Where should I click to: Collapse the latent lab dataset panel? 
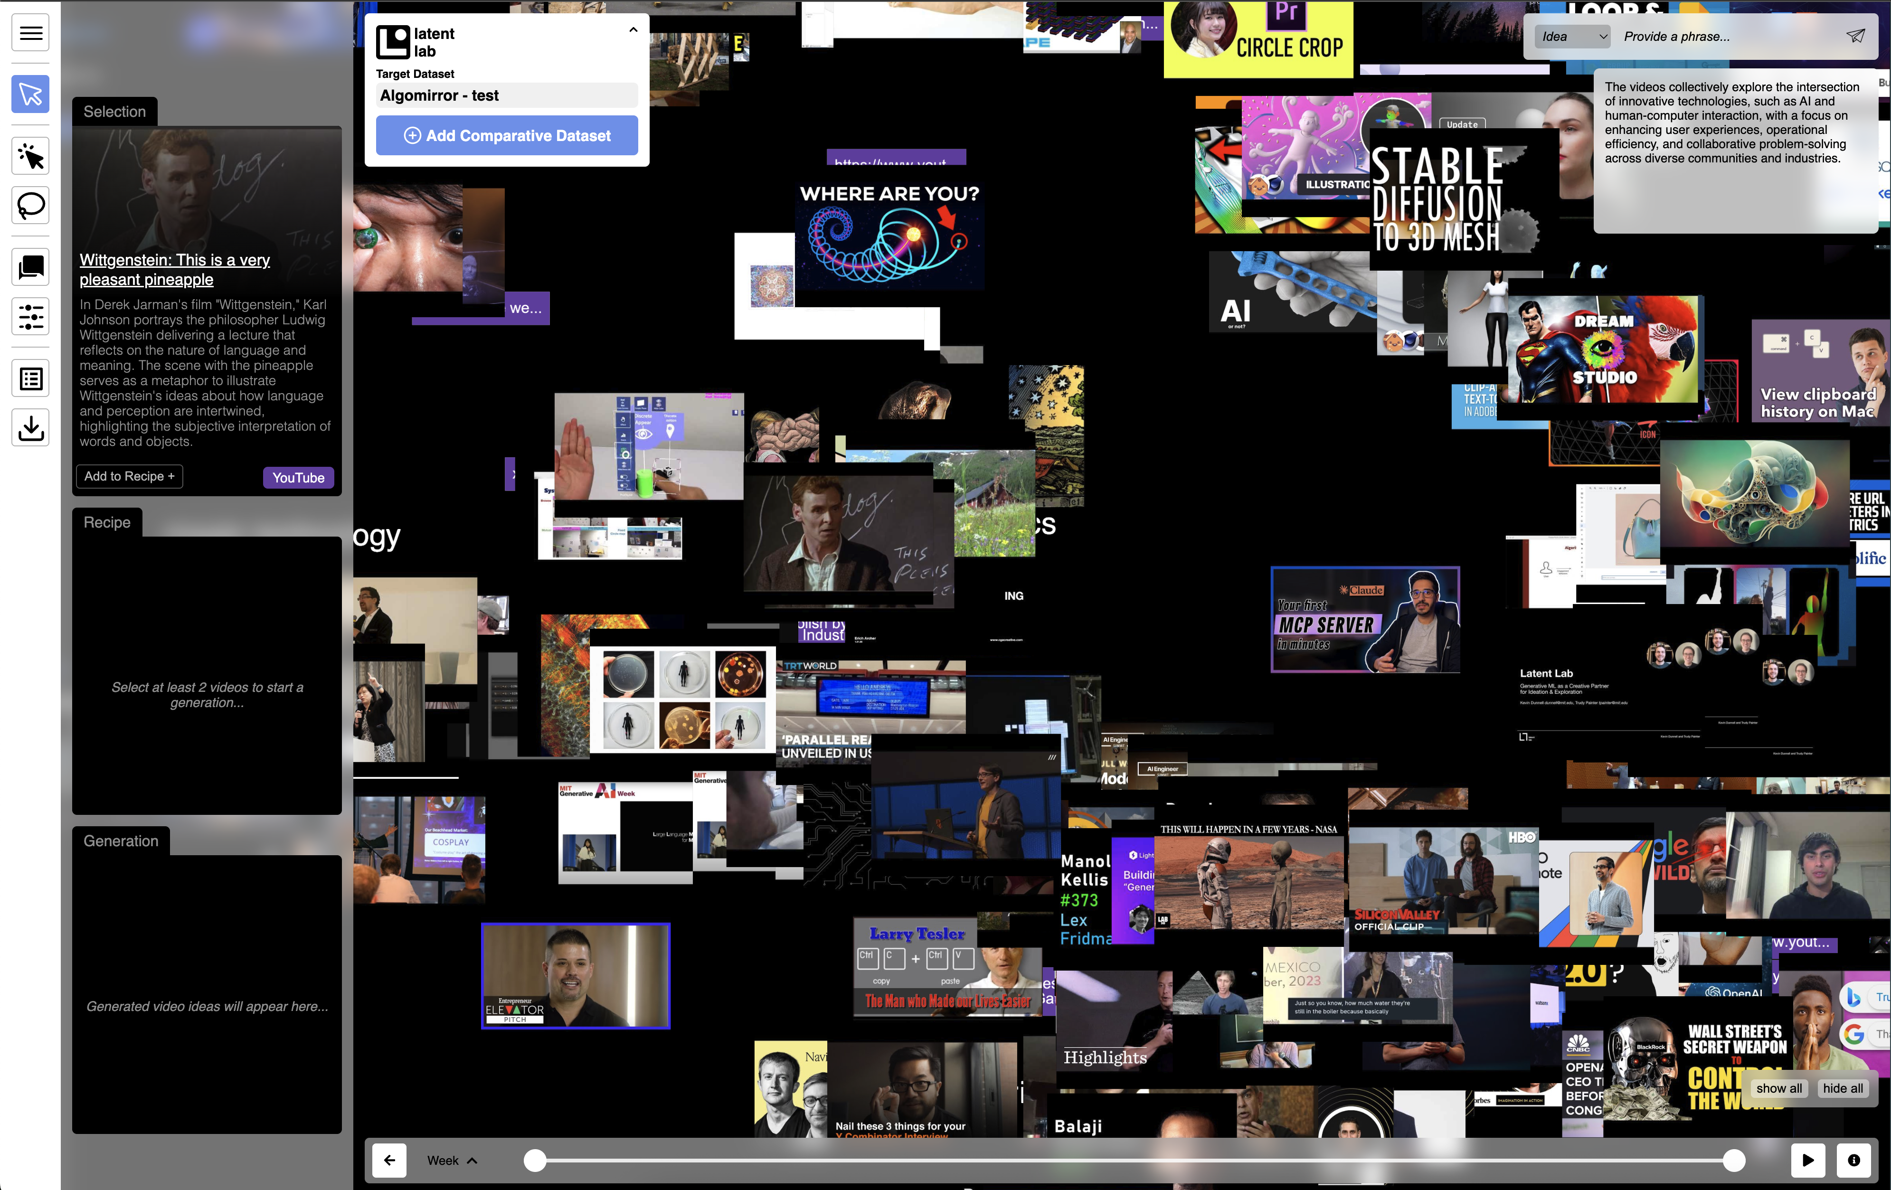click(633, 29)
